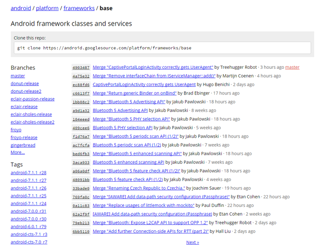Click the red master label on first commit
325x251 pixels.
point(292,67)
